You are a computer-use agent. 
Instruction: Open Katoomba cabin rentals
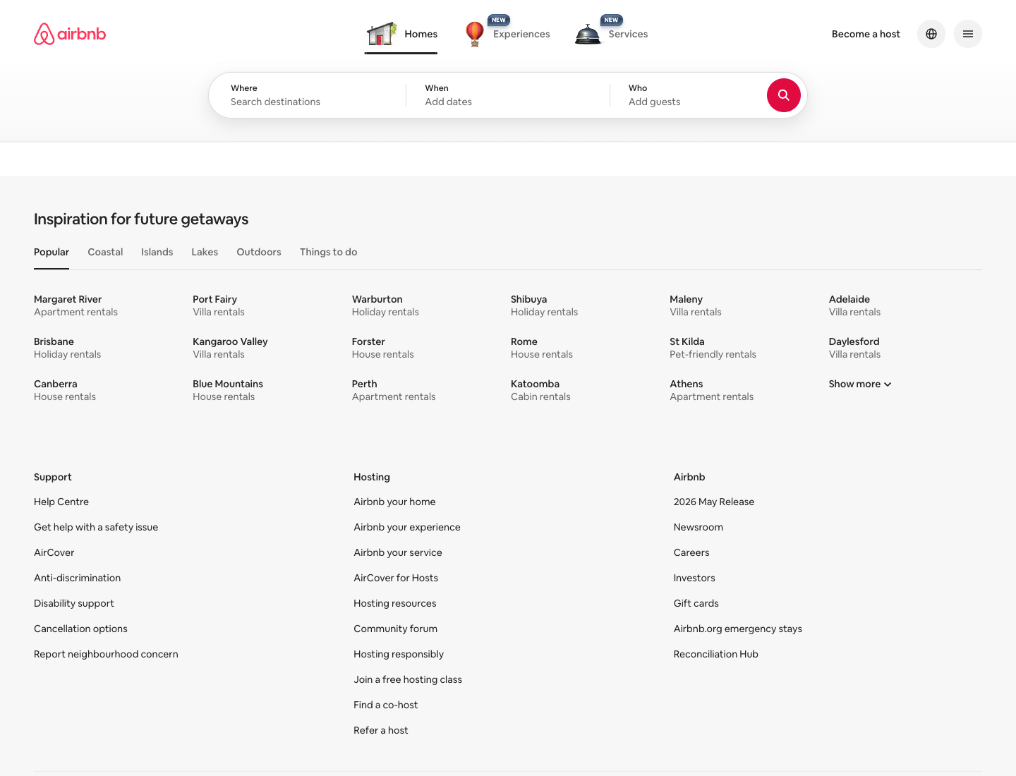(540, 390)
